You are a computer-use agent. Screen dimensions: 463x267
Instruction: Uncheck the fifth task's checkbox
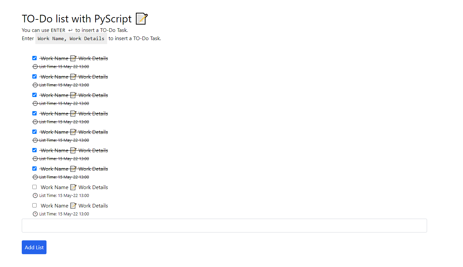point(35,132)
